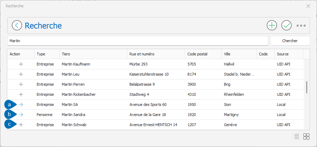Switch to grid tile view layout
317x147 pixels.
[306, 137]
